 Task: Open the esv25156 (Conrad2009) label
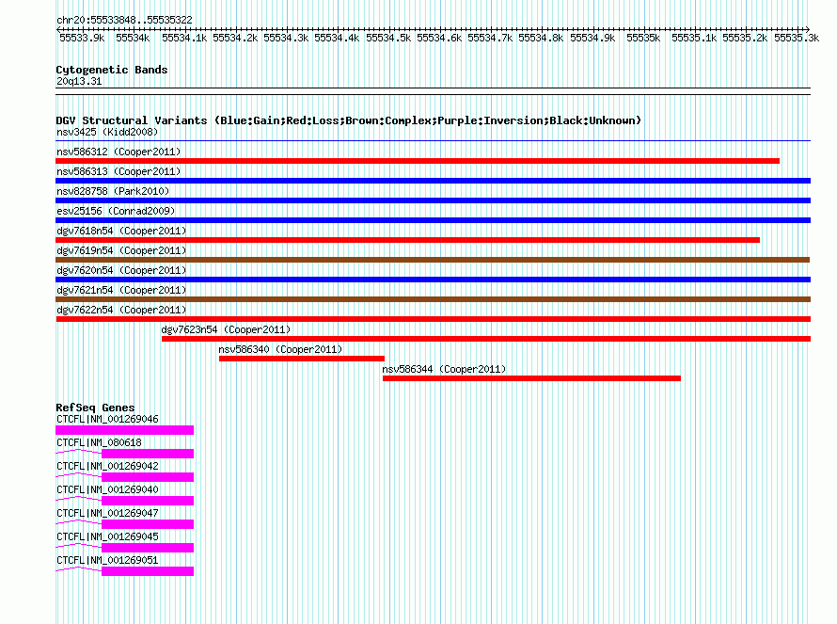116,211
